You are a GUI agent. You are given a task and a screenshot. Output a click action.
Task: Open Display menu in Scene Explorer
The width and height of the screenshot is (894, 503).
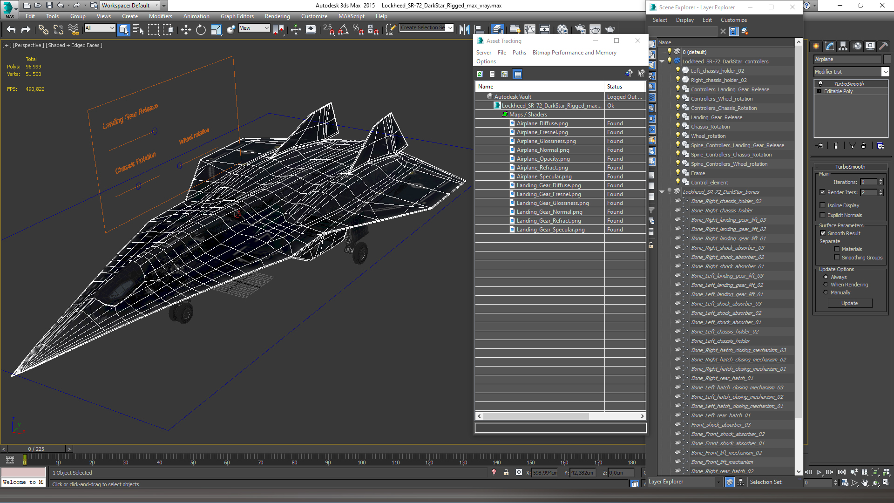click(x=684, y=20)
